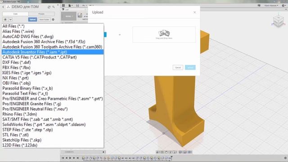Close the Upload dialog

[195, 12]
